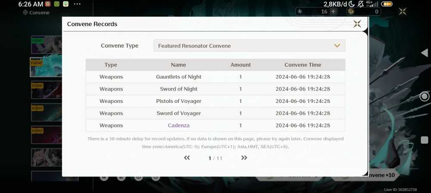Close the Convene screen with top-right X

pos(403,12)
